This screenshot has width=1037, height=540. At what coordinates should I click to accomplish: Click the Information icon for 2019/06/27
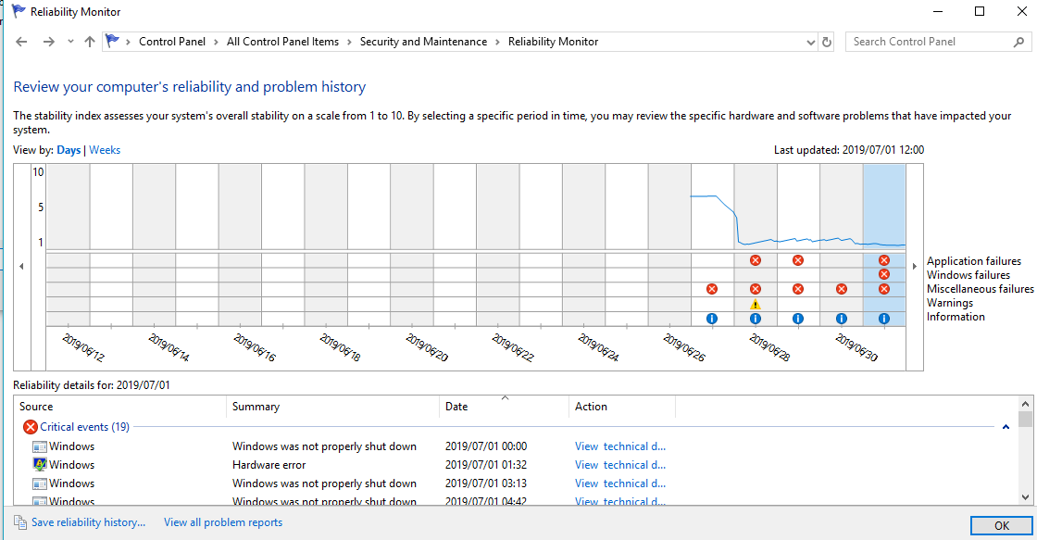tap(712, 319)
